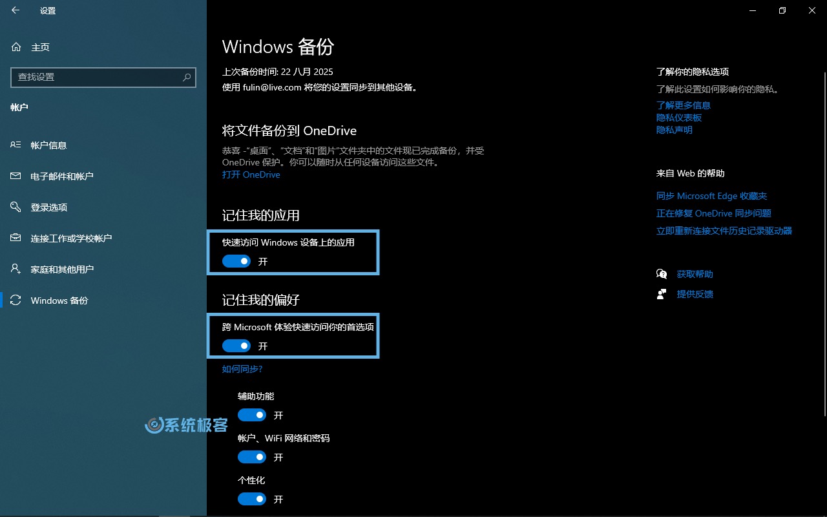Open the 隐私仪表板 link
The image size is (827, 517).
point(679,118)
